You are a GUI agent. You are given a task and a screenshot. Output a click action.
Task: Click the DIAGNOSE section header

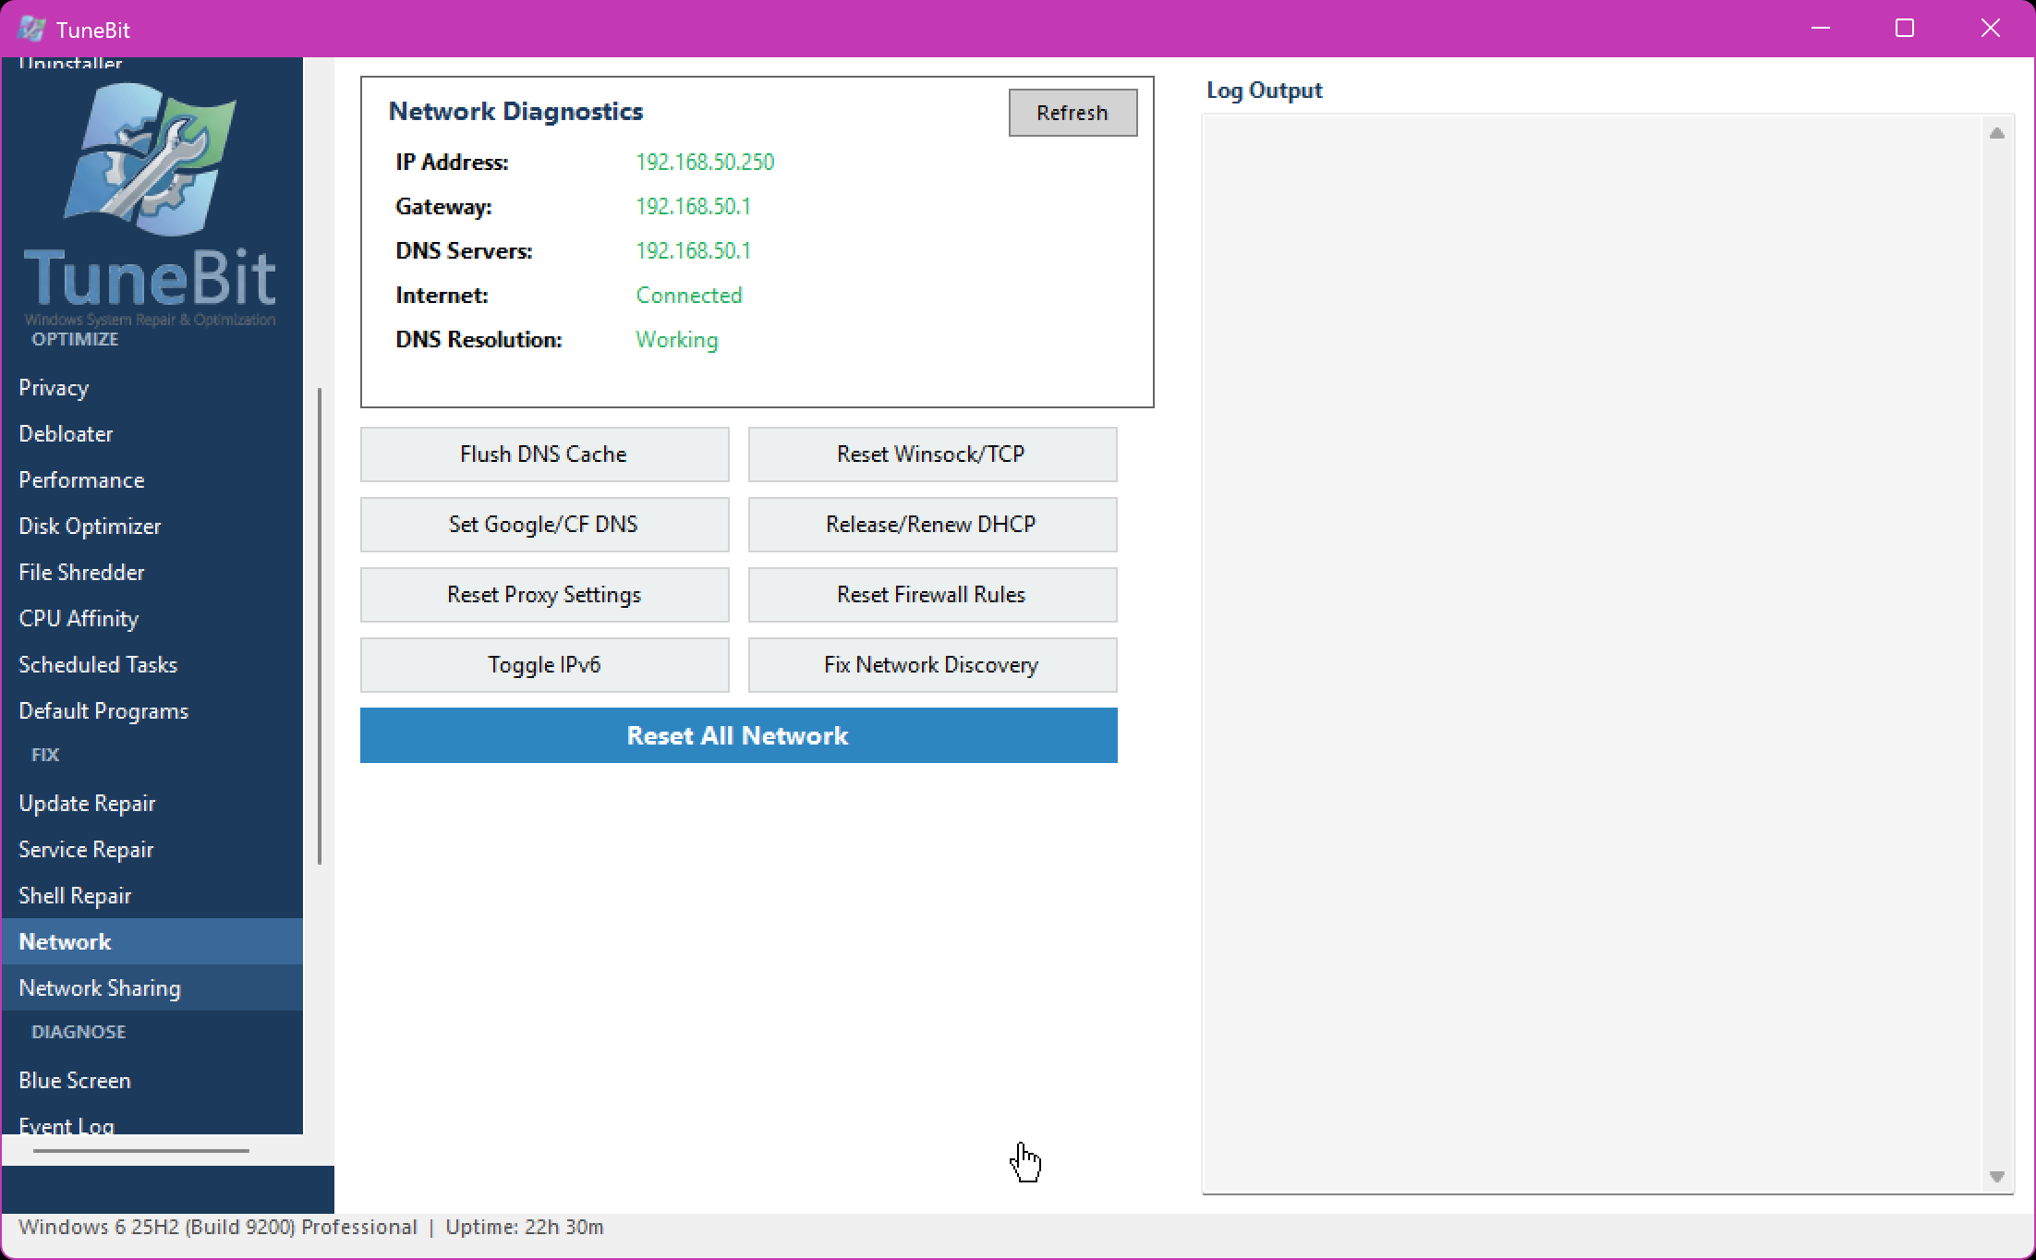click(x=79, y=1032)
